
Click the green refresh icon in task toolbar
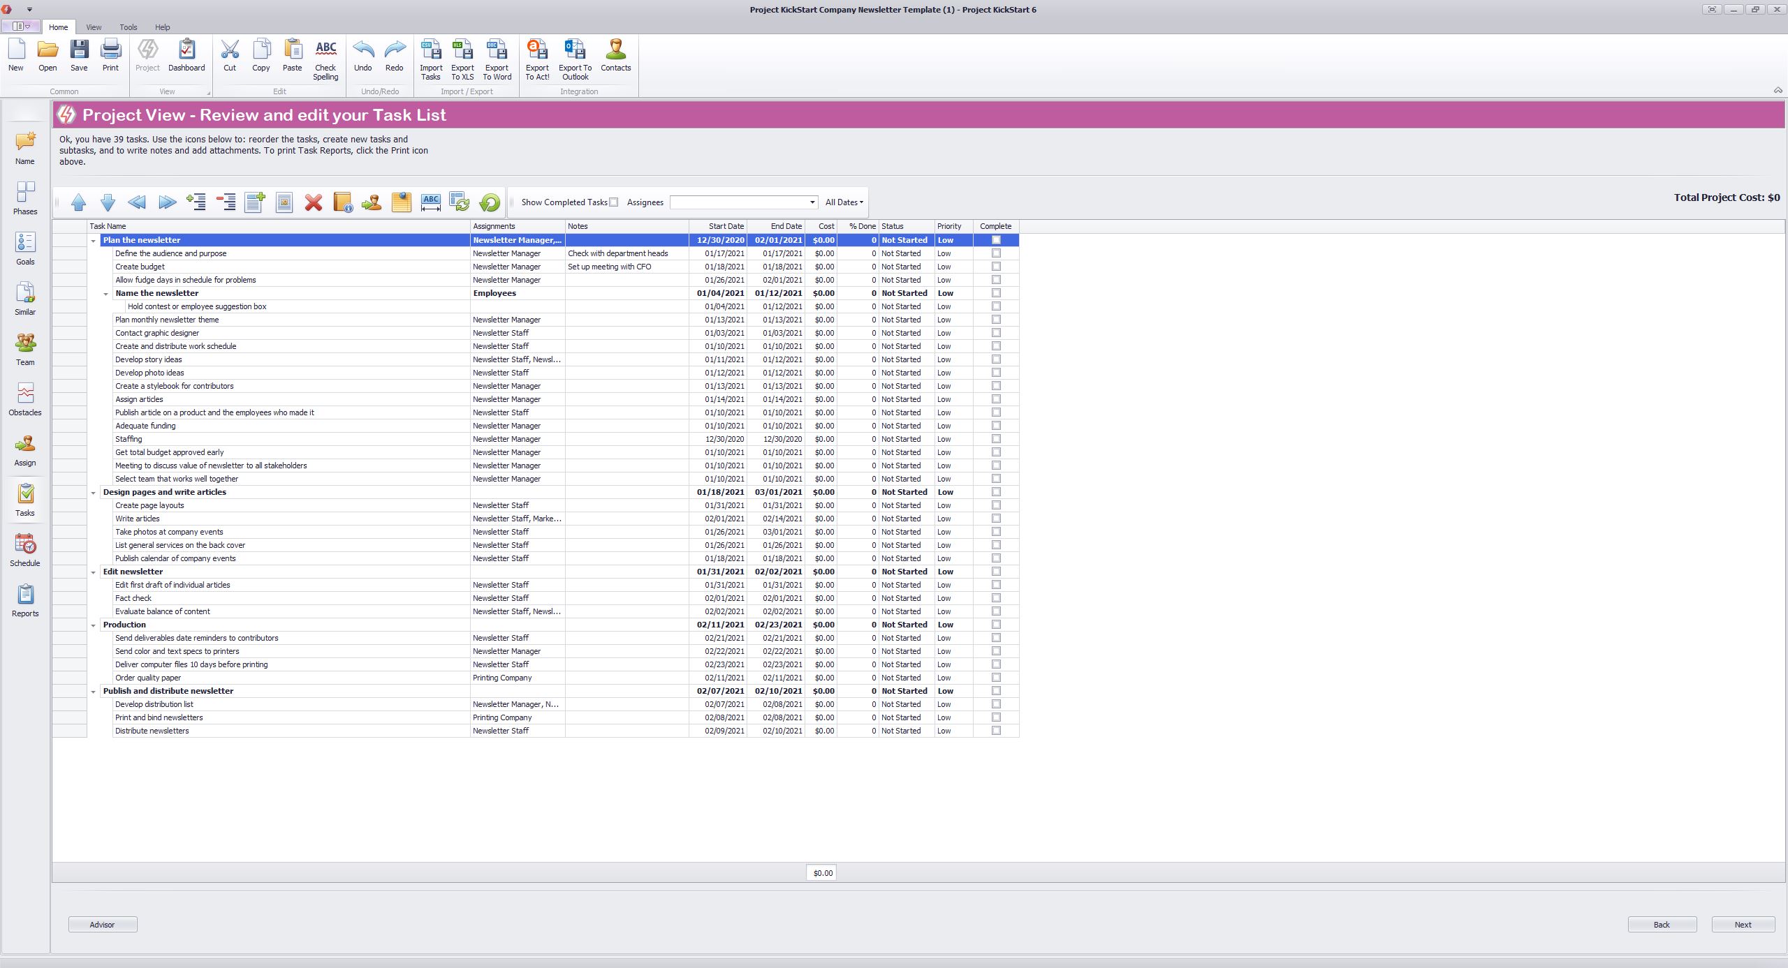point(490,202)
